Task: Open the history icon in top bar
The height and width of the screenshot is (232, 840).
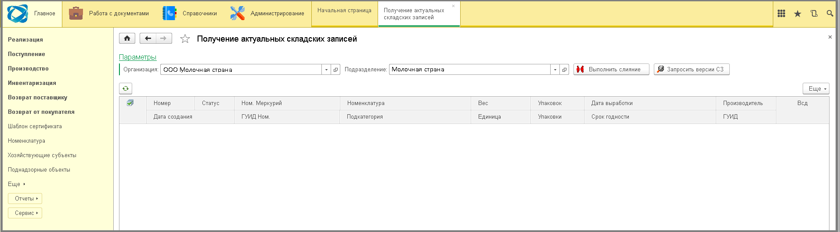Action: (x=814, y=14)
